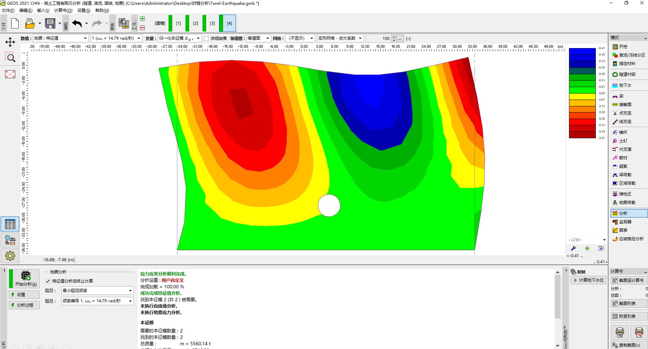Open the 数值 地震:特征值 dropdown
This screenshot has width=648, height=349.
[60, 38]
